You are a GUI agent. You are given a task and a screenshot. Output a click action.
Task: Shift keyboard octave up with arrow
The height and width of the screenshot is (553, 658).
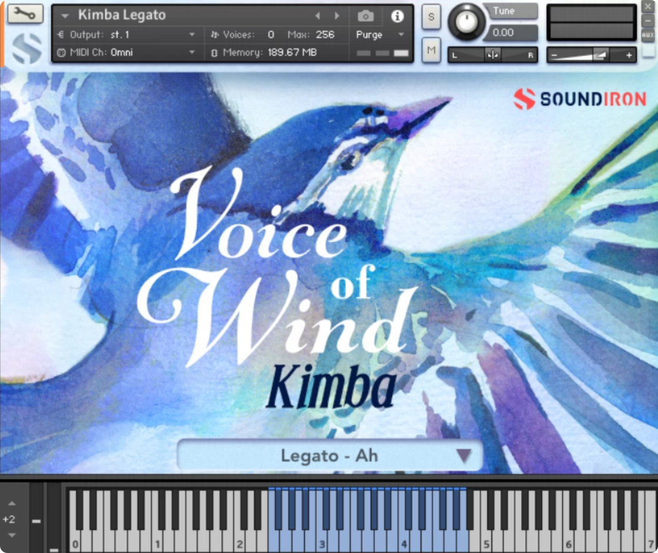[x=12, y=503]
